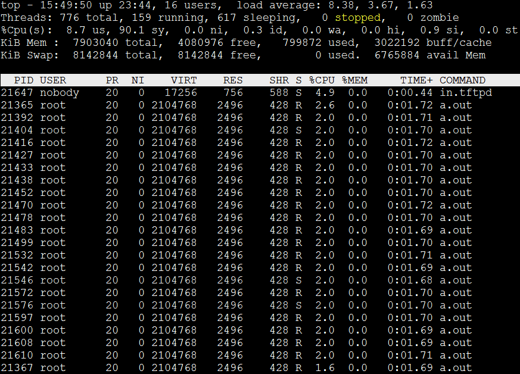Image resolution: width=520 pixels, height=374 pixels.
Task: Select the RES column header
Action: click(x=233, y=80)
